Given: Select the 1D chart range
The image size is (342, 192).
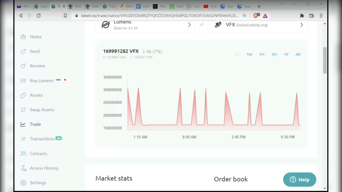Looking at the screenshot, I should [x=237, y=54].
